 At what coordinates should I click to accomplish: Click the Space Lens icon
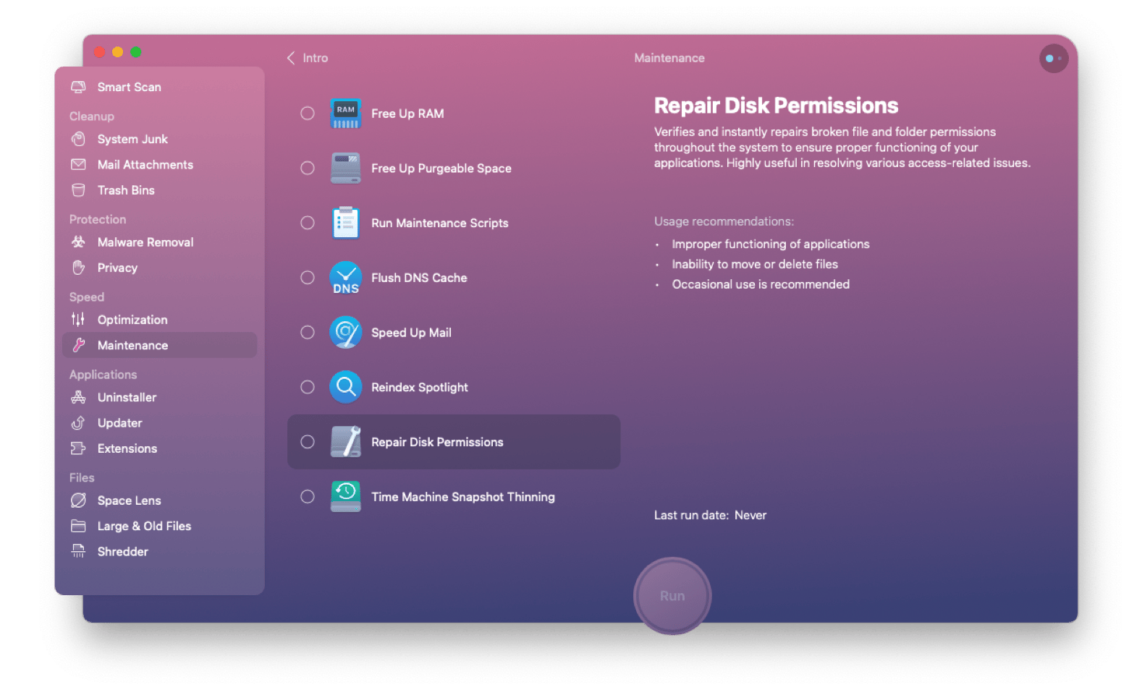point(78,501)
